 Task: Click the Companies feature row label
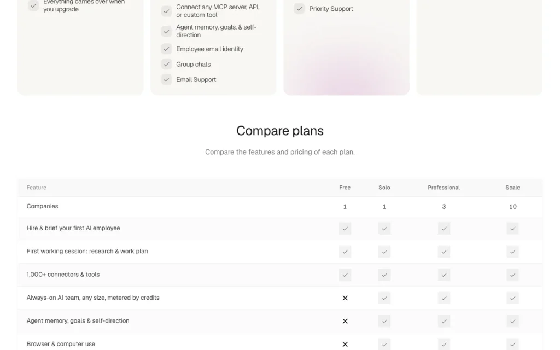tap(42, 206)
